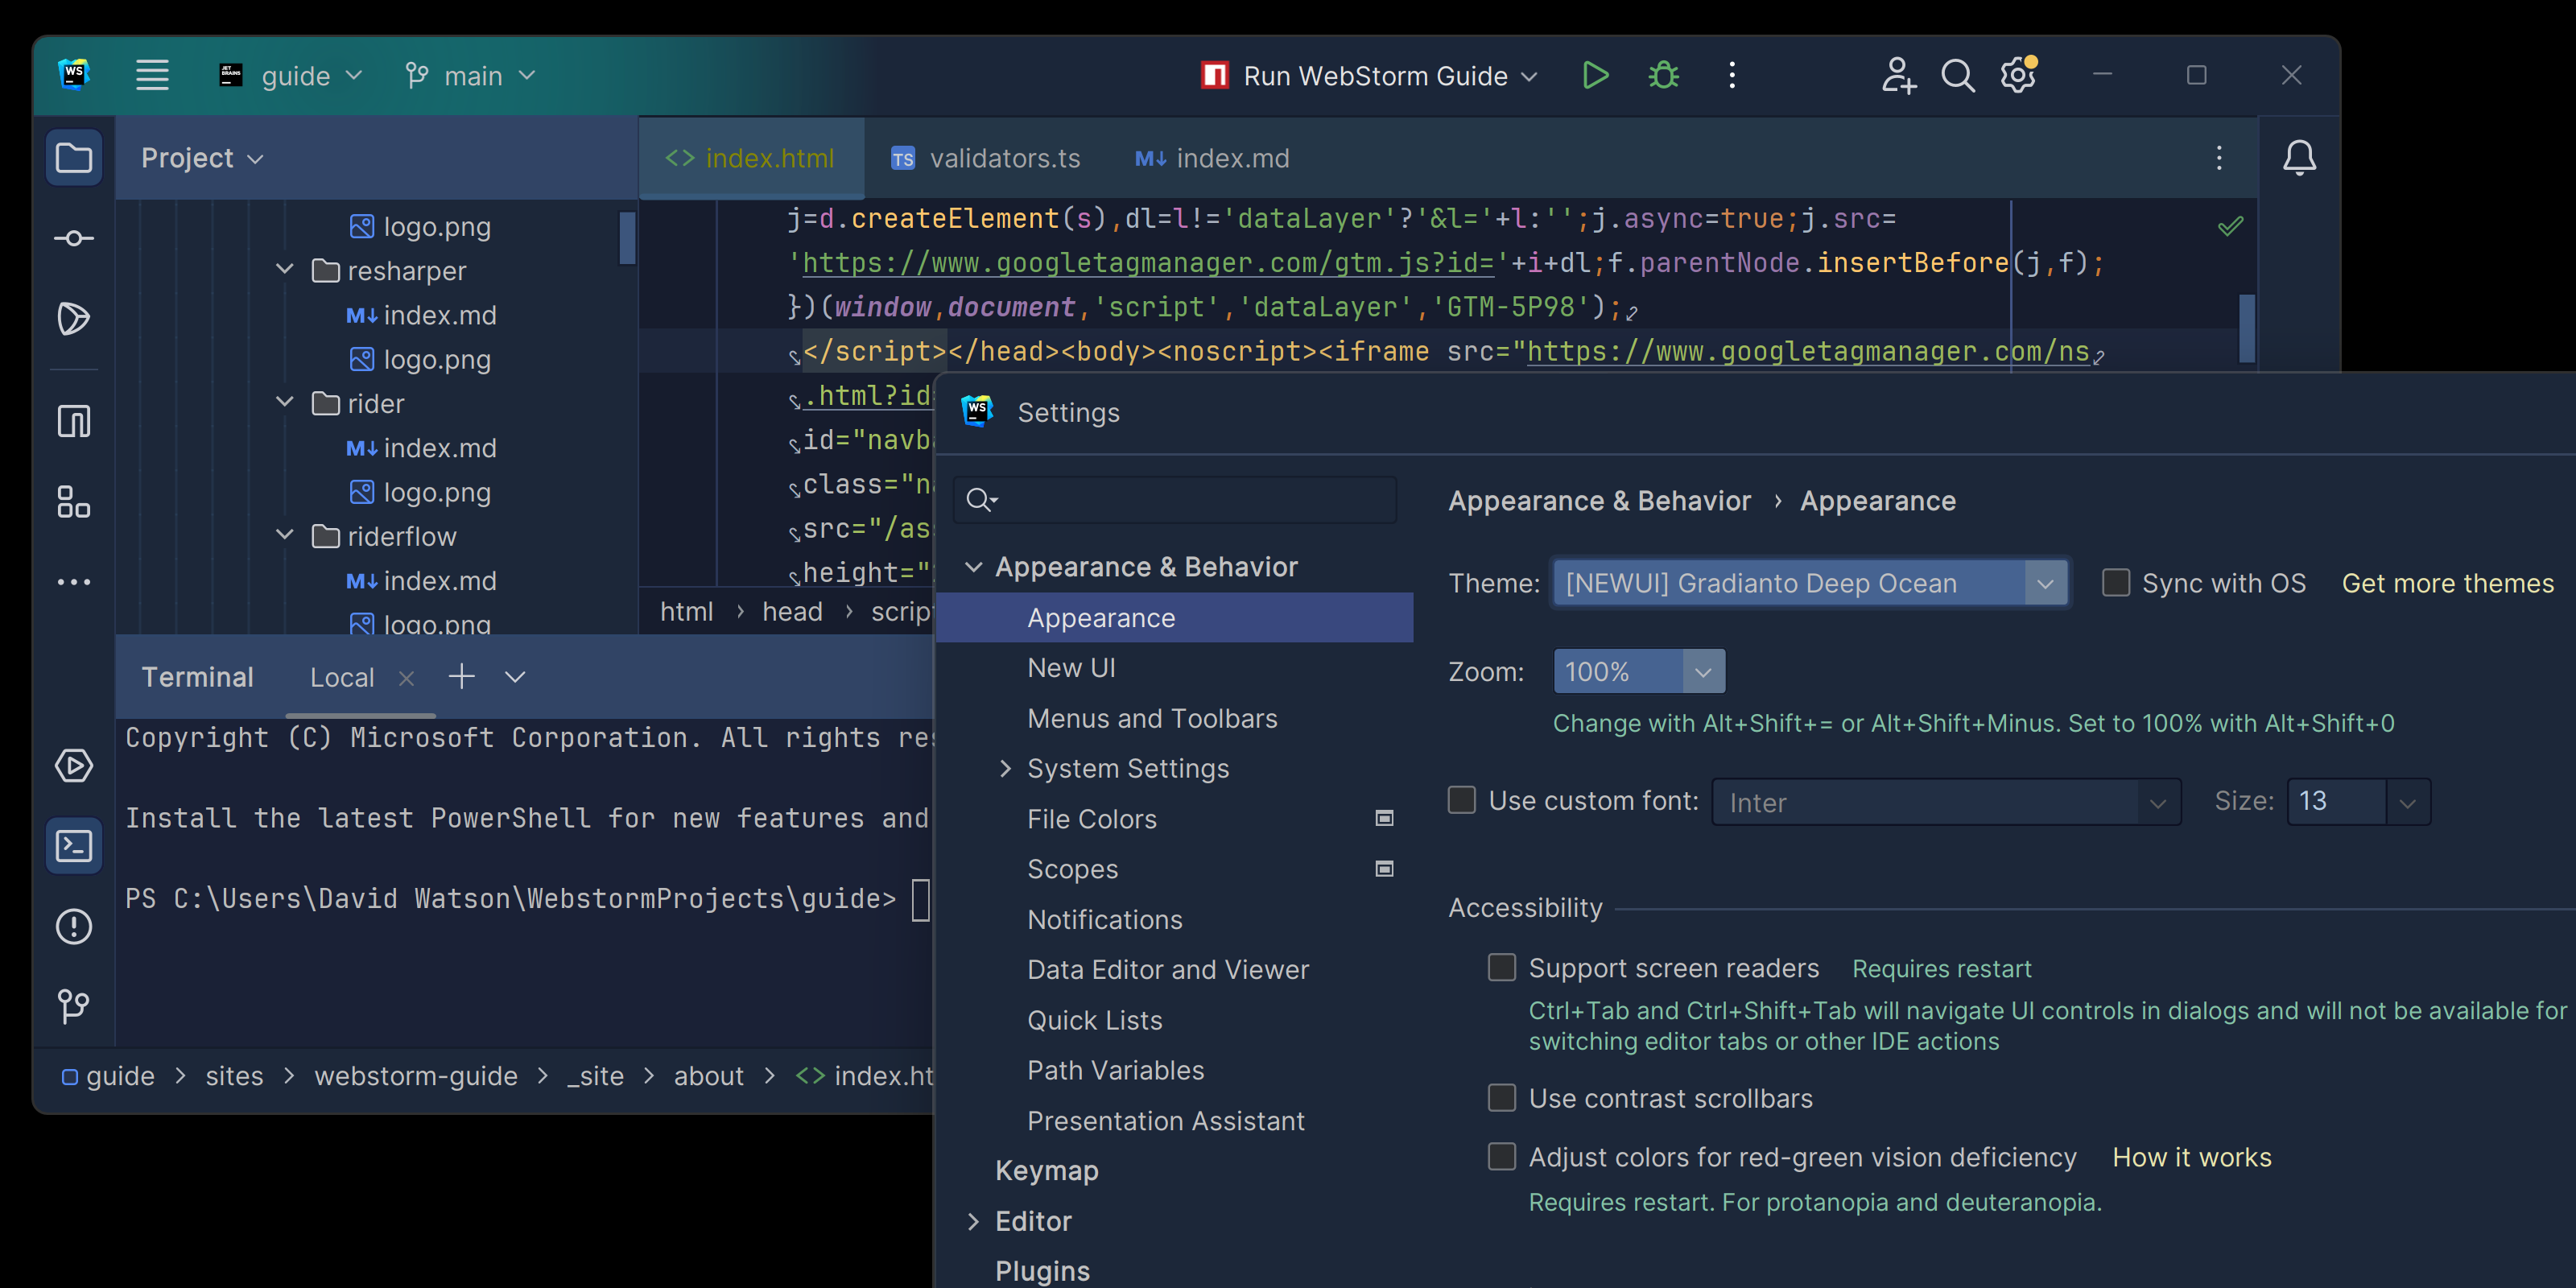Screen dimensions: 2576x1288
Task: Open the main branch dropdown
Action: tap(470, 76)
